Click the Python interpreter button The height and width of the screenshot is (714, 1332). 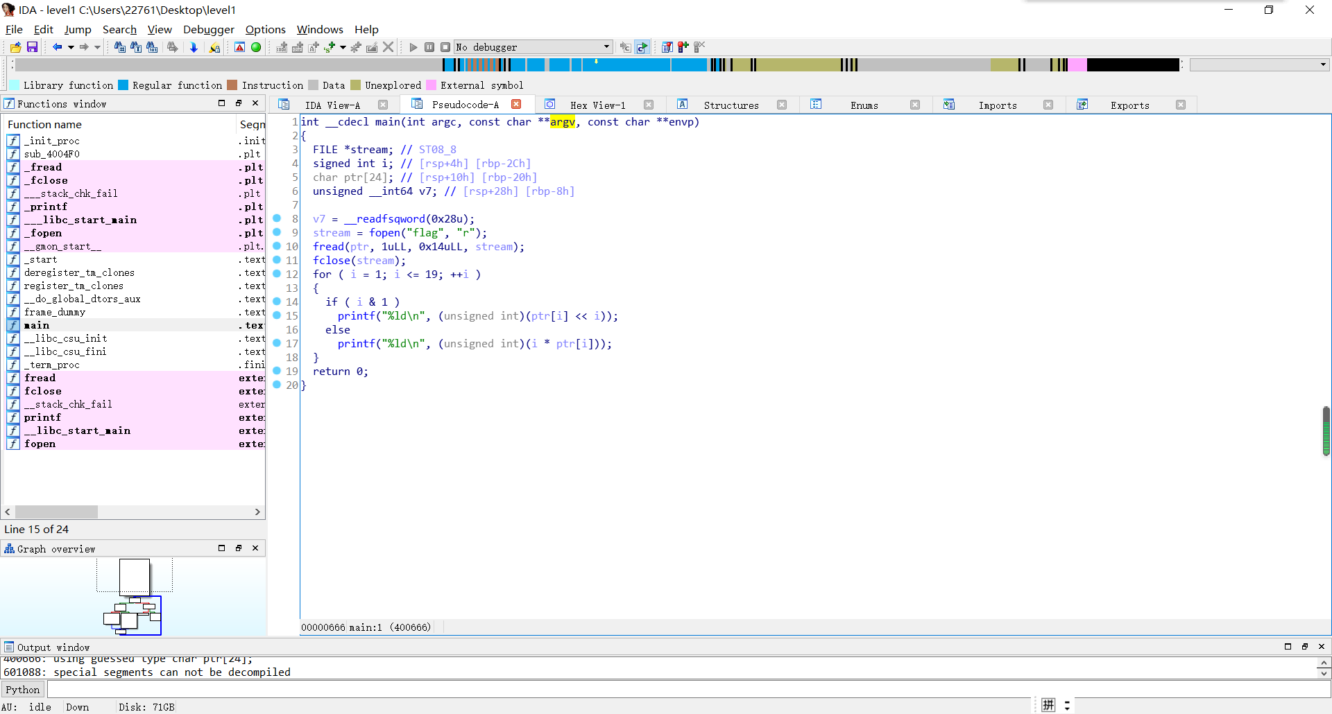click(23, 690)
